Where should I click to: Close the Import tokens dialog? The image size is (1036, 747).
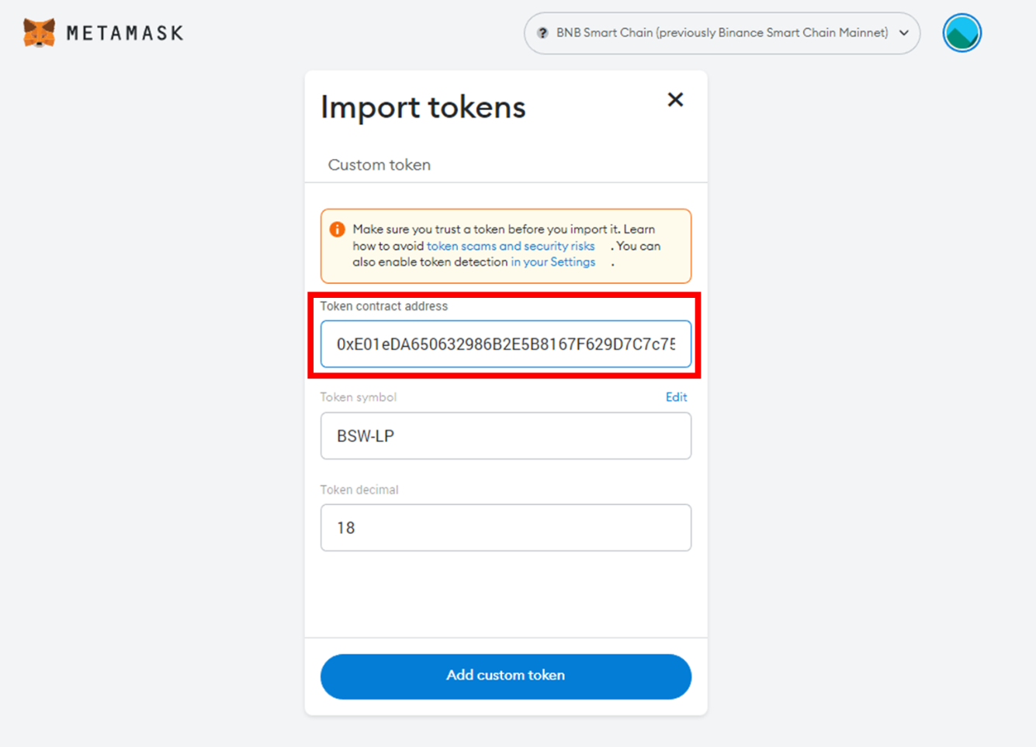tap(675, 99)
